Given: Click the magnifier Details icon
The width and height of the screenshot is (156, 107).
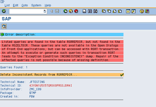Looking at the screenshot, I should coord(4,26).
